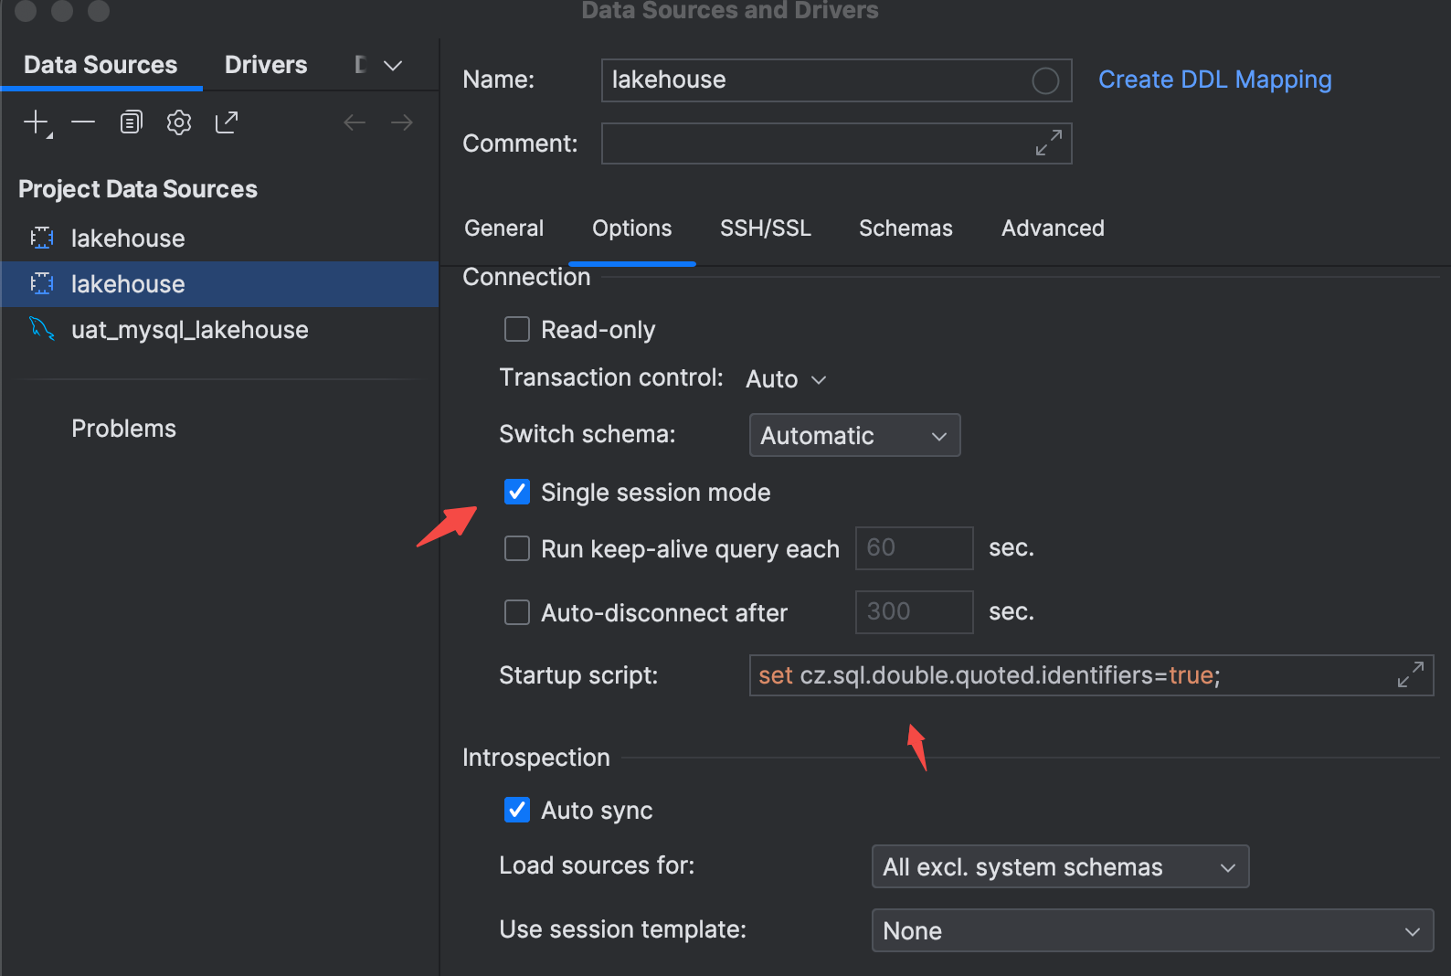
Task: Expand the Comment field editor
Action: tap(1049, 143)
